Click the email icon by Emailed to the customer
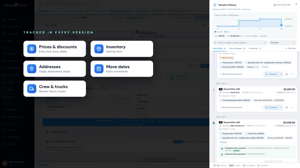300x168 pixels. pyautogui.click(x=222, y=149)
